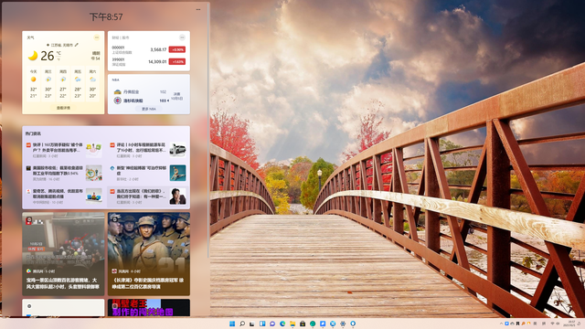Open Chat from the taskbar
Viewport: 585px width, 329px height.
click(272, 324)
